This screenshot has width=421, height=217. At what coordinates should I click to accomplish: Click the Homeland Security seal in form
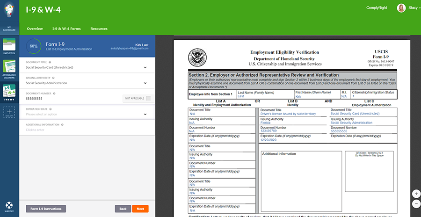click(197, 58)
